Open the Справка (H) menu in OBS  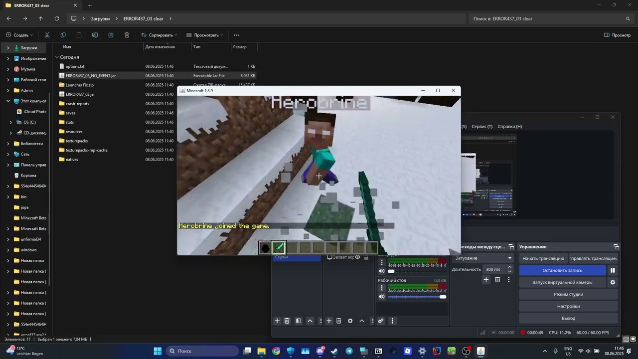pos(510,127)
